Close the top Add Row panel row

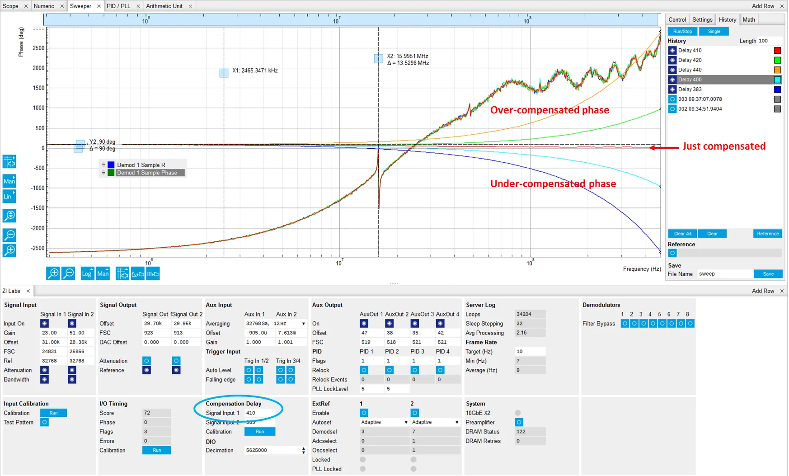pyautogui.click(x=782, y=6)
